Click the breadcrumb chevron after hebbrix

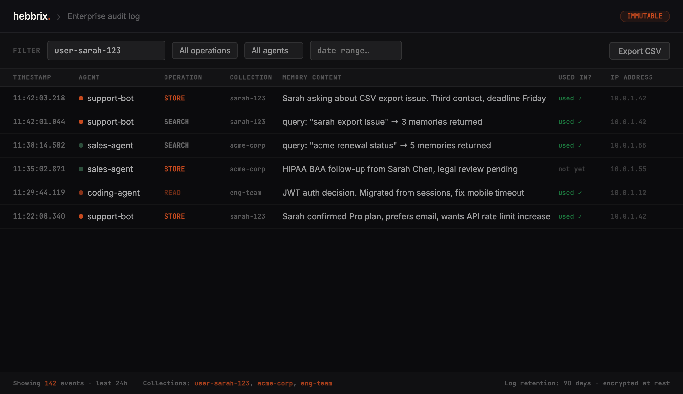[59, 17]
